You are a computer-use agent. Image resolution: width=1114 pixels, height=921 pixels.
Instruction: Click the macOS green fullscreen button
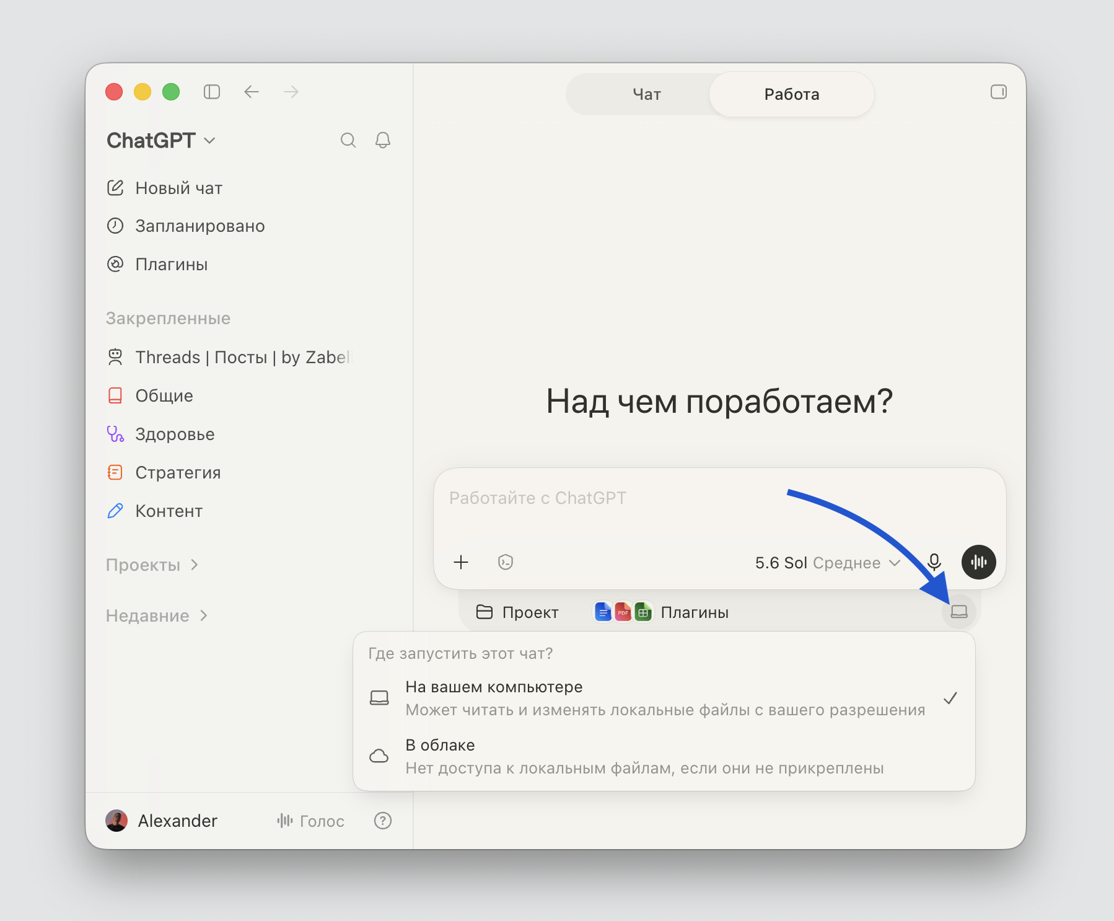click(171, 92)
